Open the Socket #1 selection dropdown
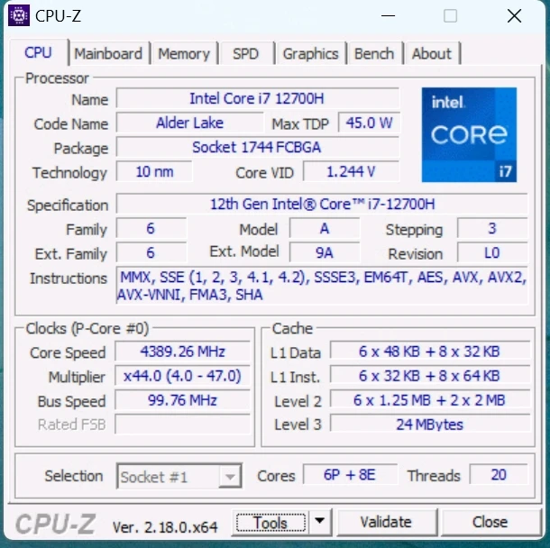 click(179, 476)
